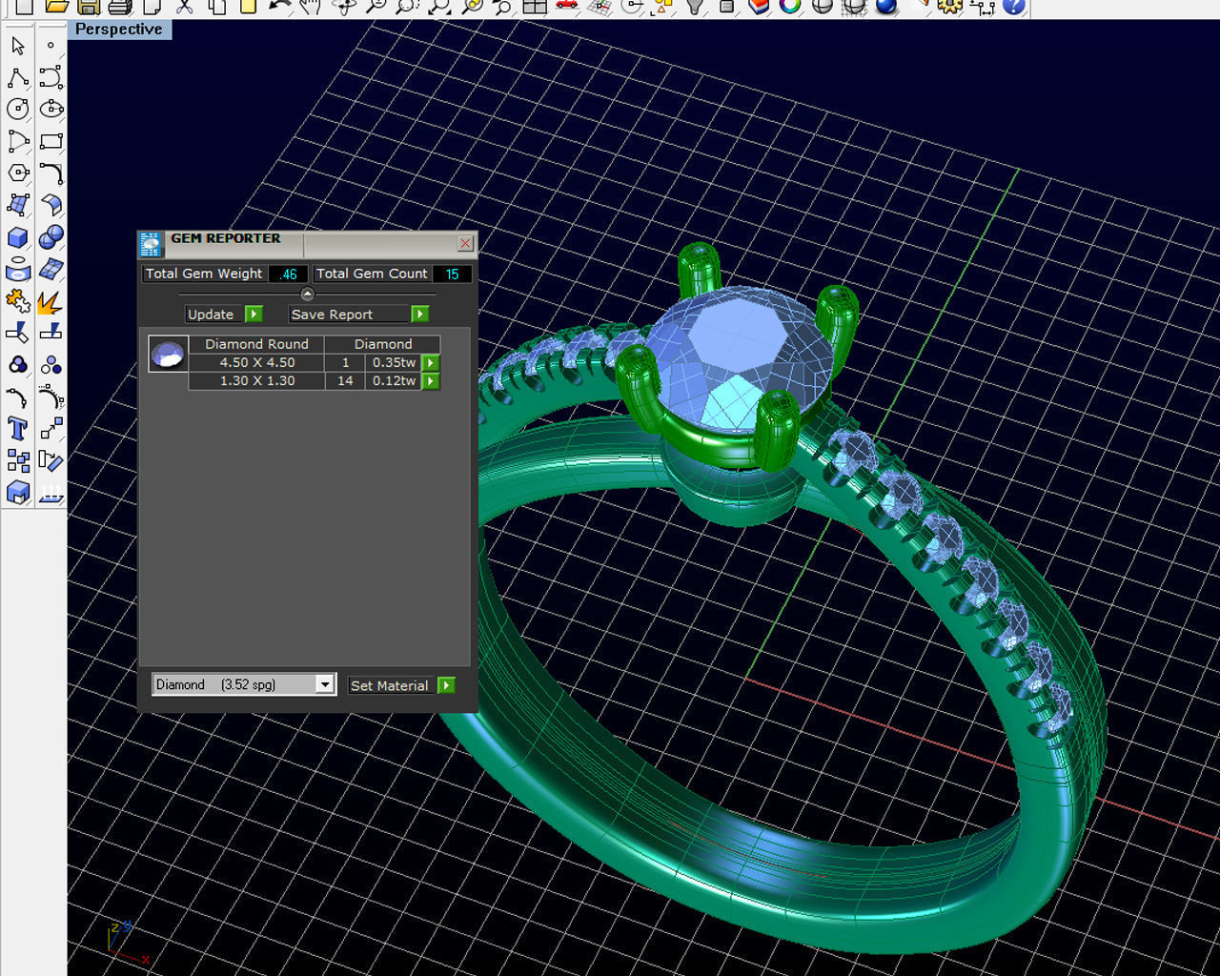1220x976 pixels.
Task: Click the Pan hand icon in top toolbar
Action: pos(310,6)
